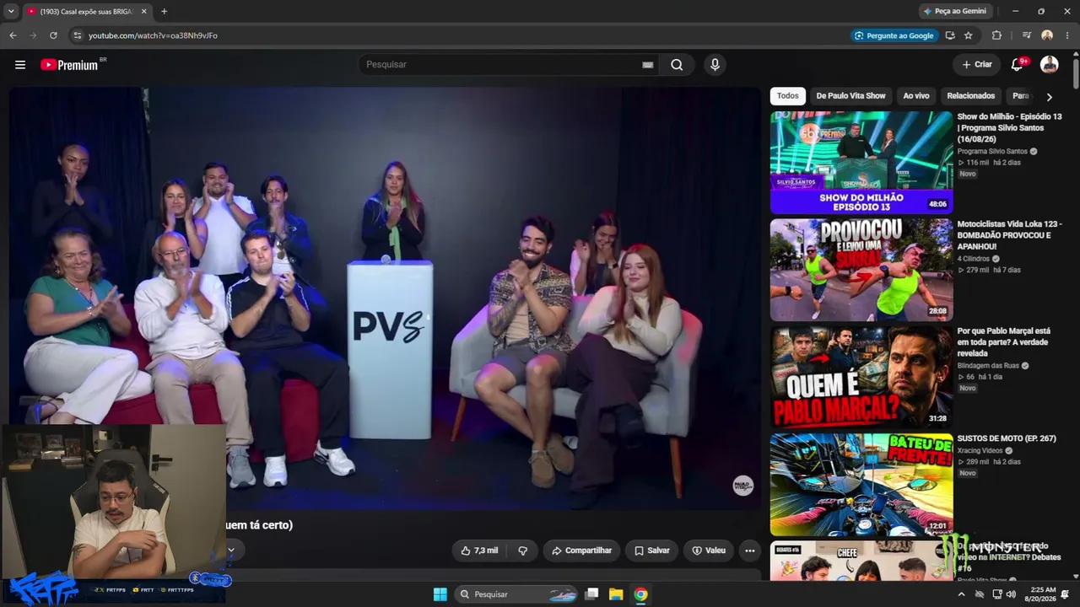Viewport: 1080px width, 607px height.
Task: Open the Chrome profile avatar
Action: pyautogui.click(x=1047, y=35)
